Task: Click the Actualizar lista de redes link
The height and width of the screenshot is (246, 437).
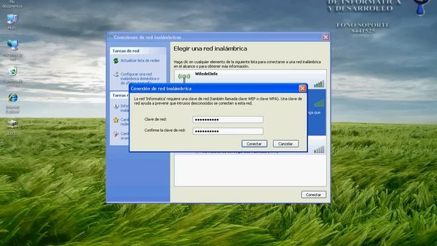Action: tap(140, 61)
